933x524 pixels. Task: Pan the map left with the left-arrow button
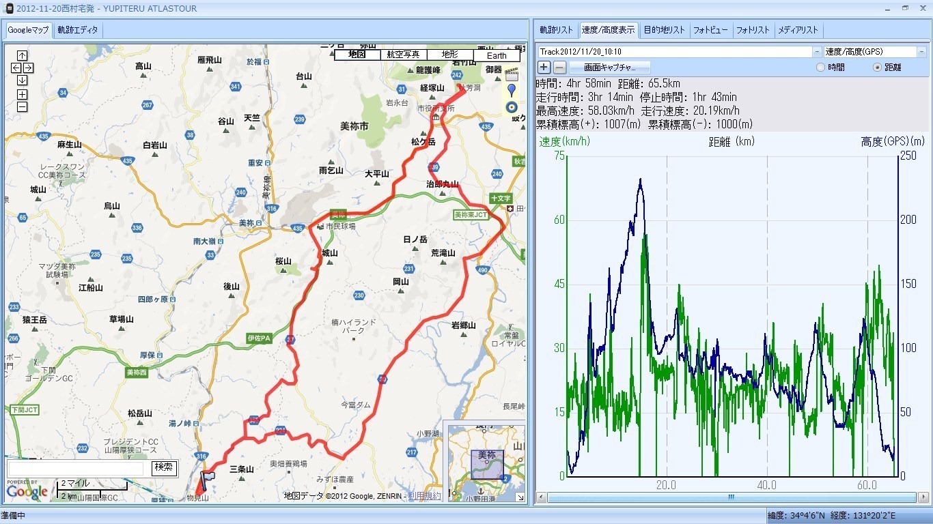pyautogui.click(x=16, y=68)
